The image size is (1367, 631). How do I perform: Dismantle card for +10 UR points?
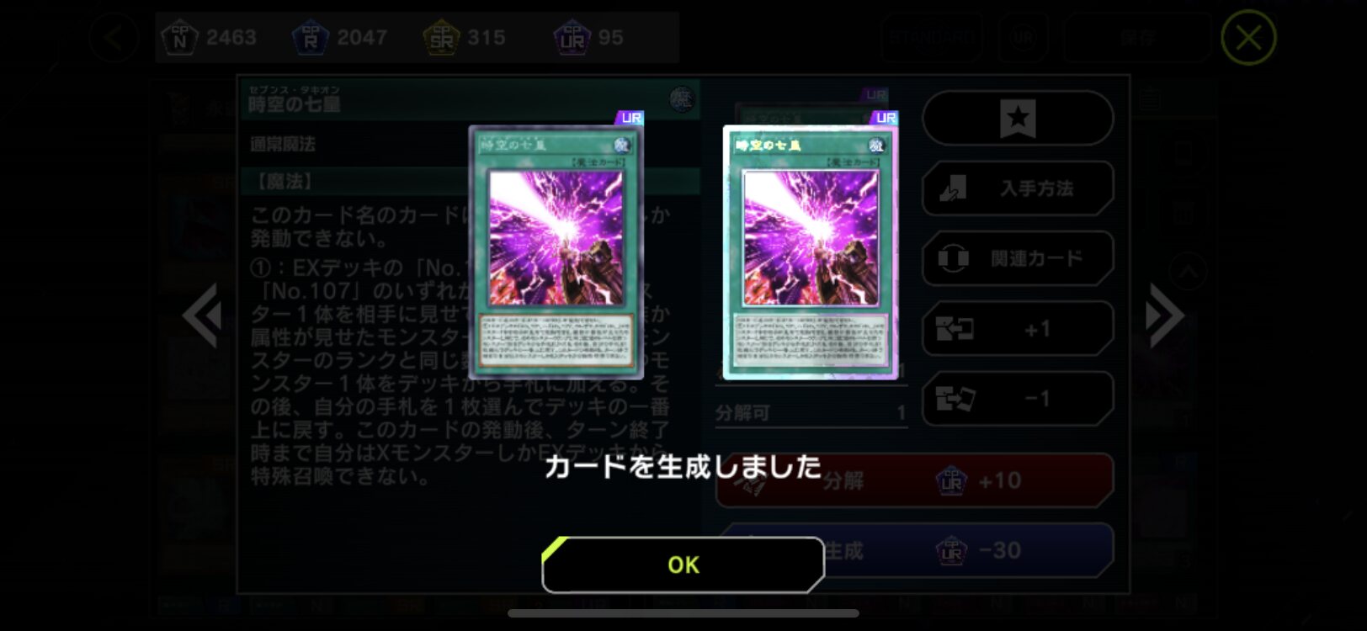tap(914, 480)
